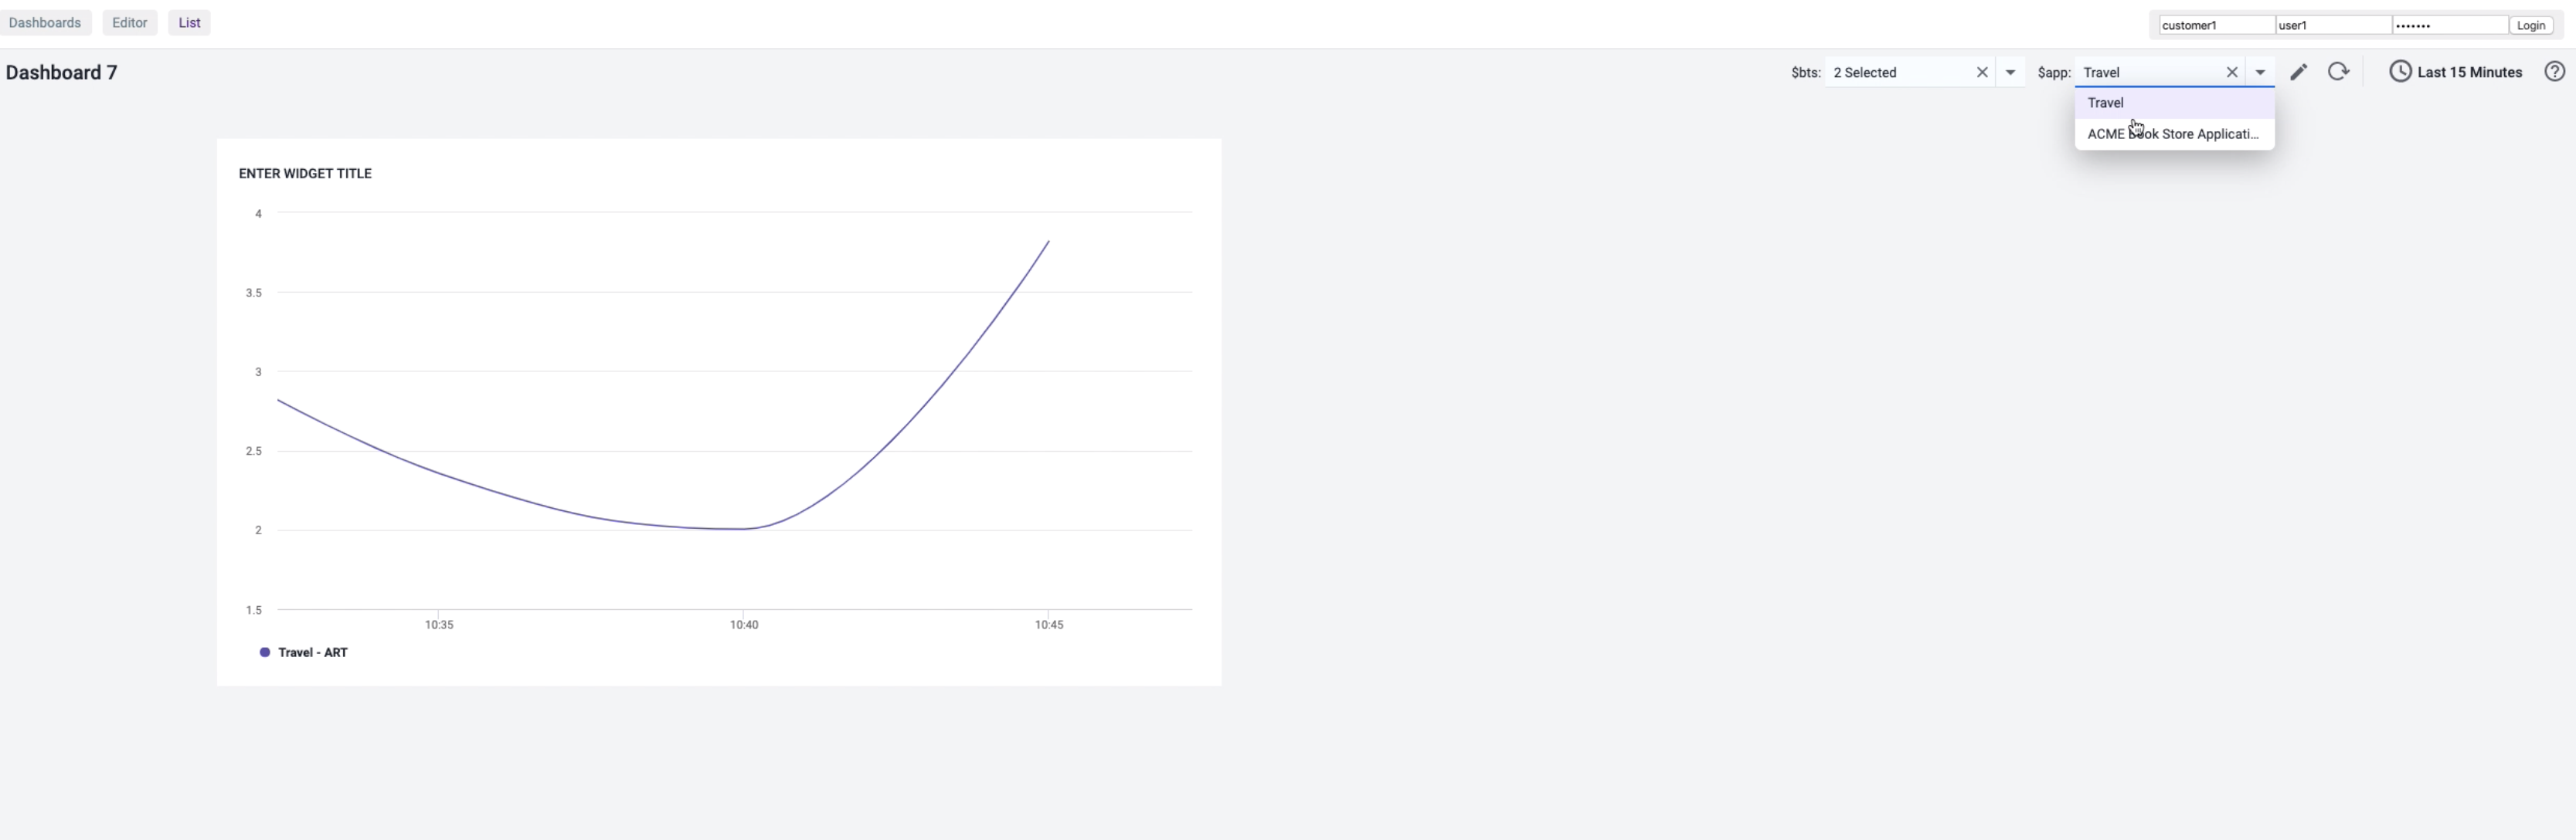Clear the $app Travel value with X
Image resolution: width=2576 pixels, height=840 pixels.
pos(2232,72)
